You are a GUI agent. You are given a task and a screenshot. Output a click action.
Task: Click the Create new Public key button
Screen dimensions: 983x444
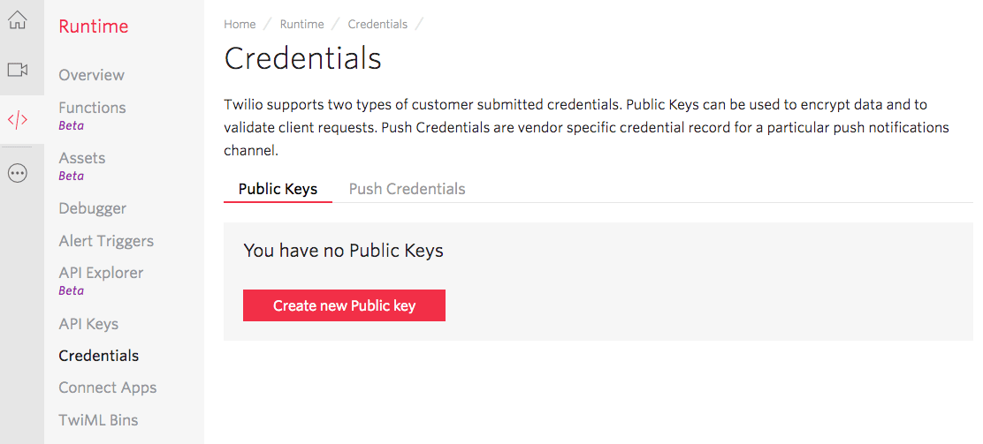344,305
